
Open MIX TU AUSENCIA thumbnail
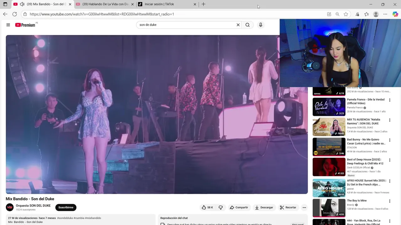(x=329, y=127)
